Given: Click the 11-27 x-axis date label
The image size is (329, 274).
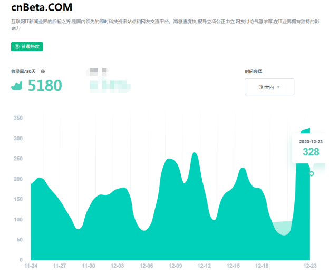Looking at the screenshot, I should [x=60, y=266].
